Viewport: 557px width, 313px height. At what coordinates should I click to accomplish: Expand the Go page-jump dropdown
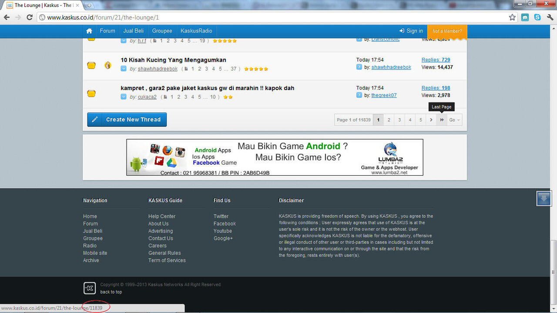[454, 120]
